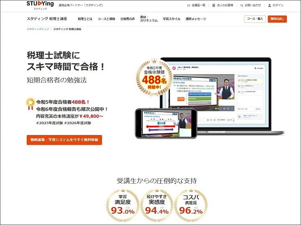The image size is (301, 225).
Task: Click the 学習満足度 93.0% badge
Action: 122,205
